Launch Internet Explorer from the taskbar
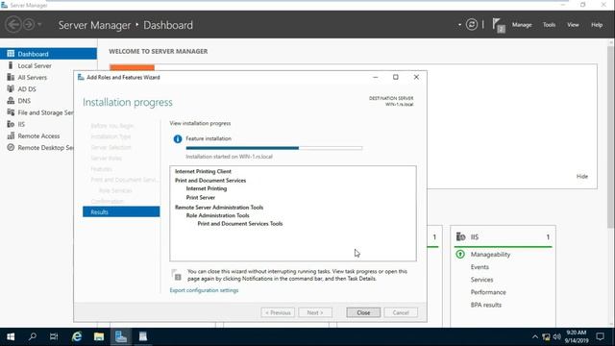The image size is (615, 346). click(x=77, y=336)
